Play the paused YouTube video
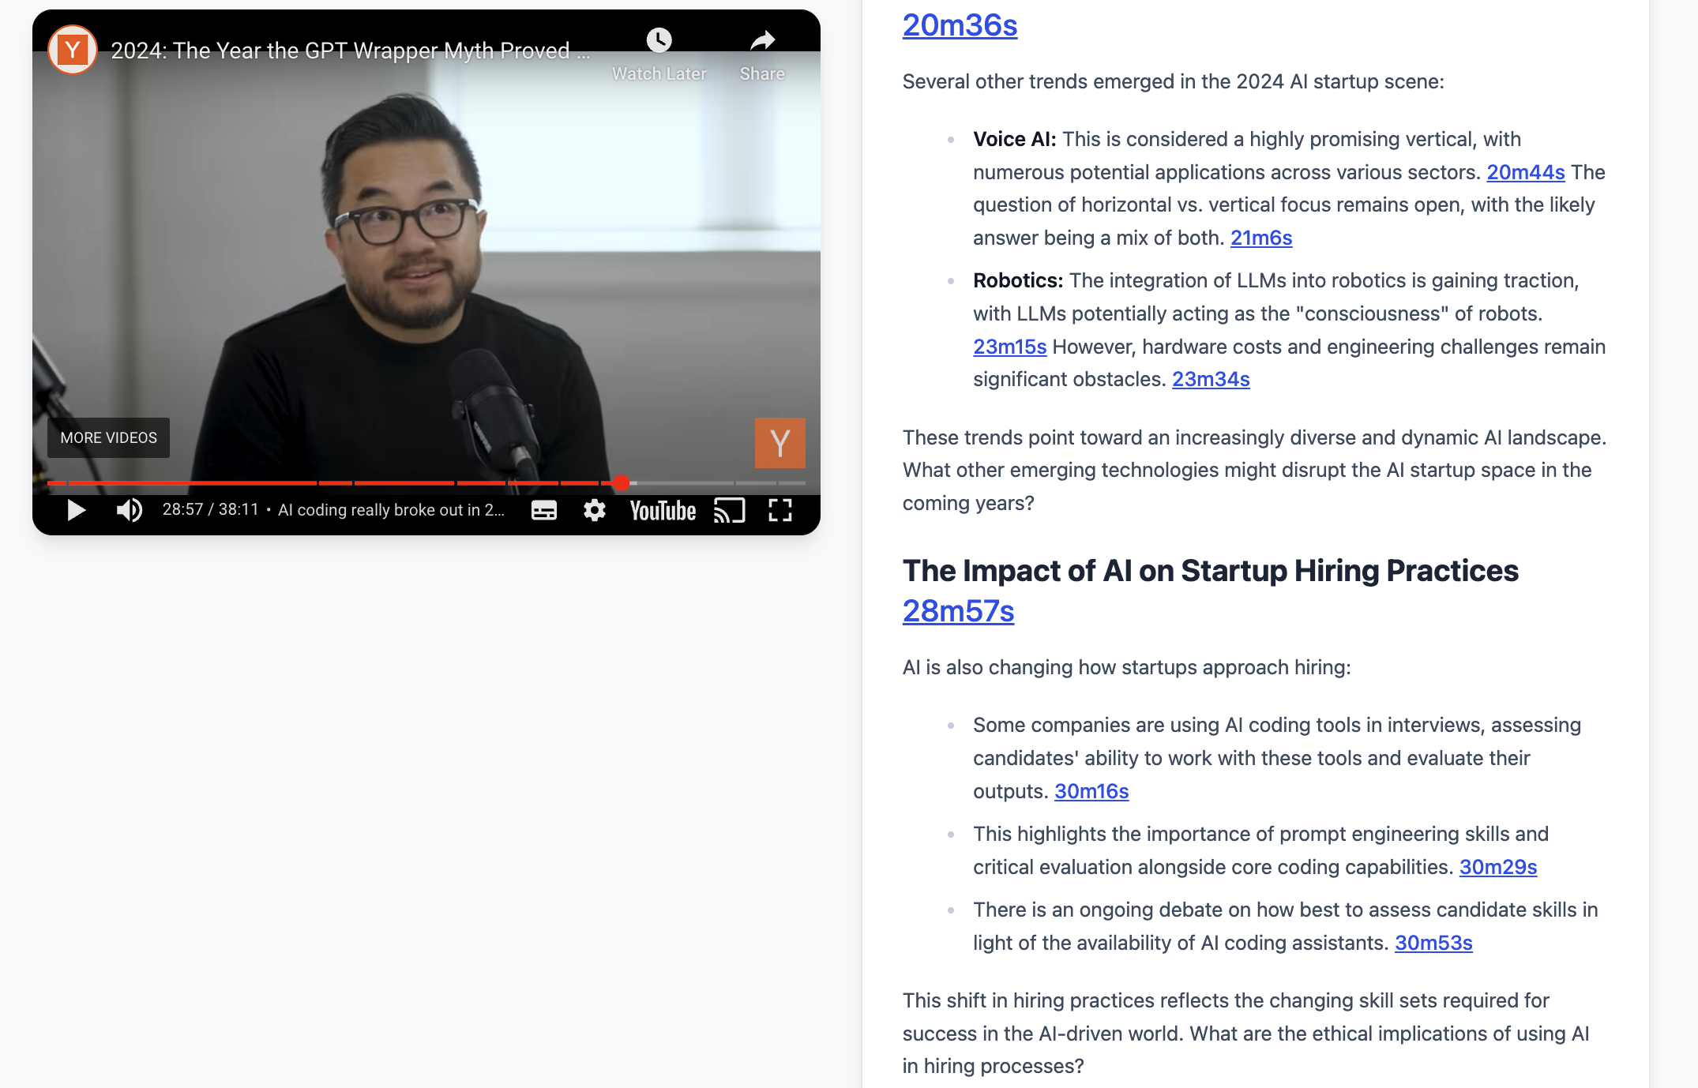 tap(76, 511)
